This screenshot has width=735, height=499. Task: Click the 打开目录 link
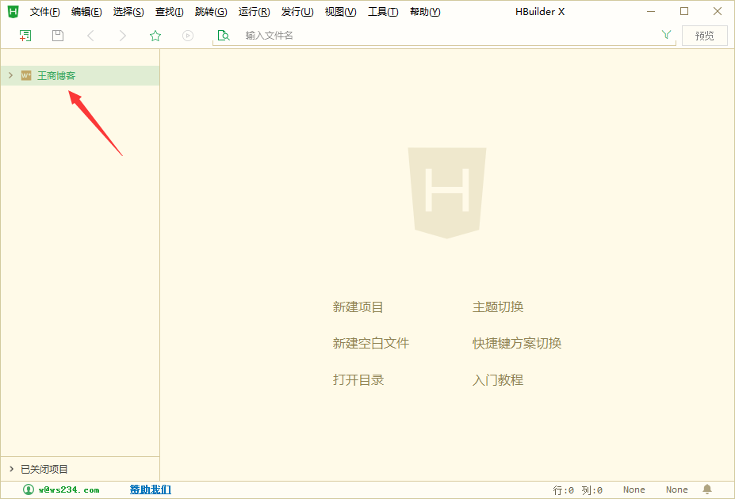tap(358, 380)
